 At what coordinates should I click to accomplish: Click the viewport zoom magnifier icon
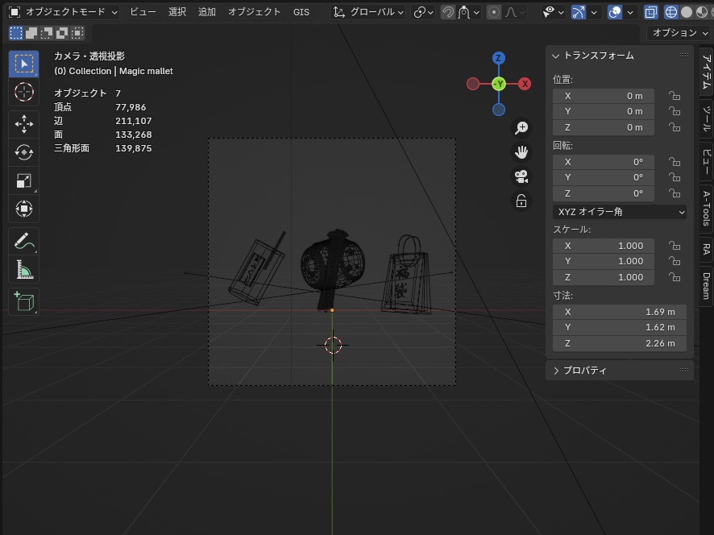pos(521,127)
